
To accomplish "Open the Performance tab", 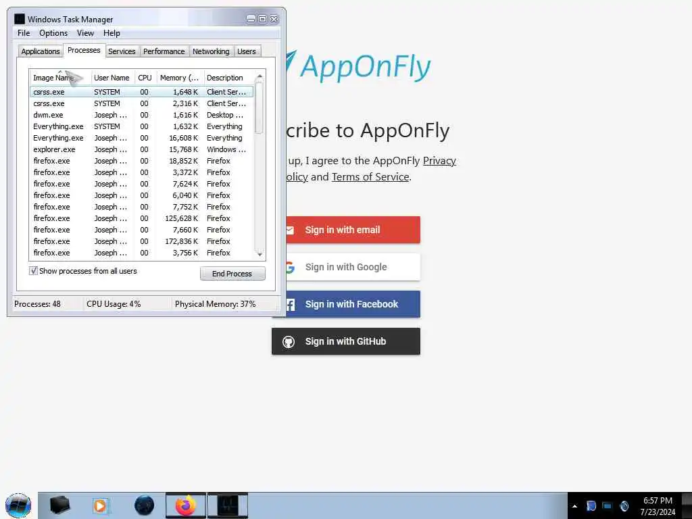I will [x=164, y=51].
